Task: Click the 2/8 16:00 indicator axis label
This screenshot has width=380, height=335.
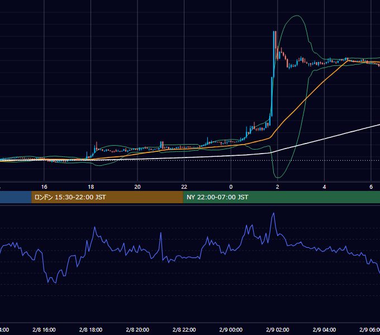Action: tap(44, 329)
